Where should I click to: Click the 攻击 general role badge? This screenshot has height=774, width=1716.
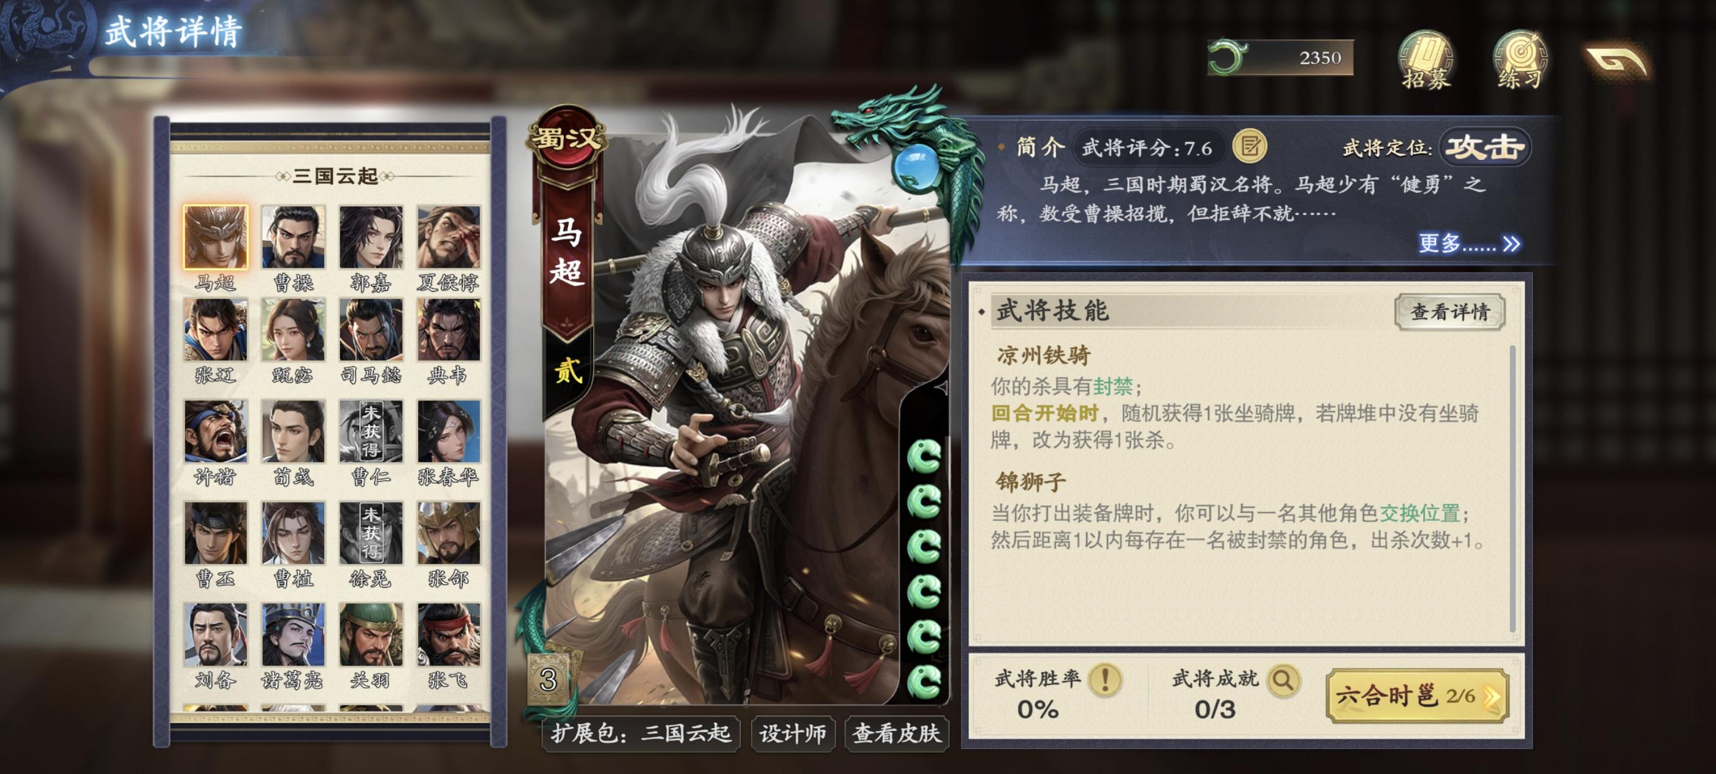pyautogui.click(x=1484, y=146)
